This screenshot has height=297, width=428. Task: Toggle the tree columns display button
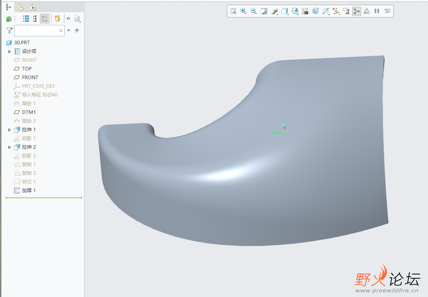[x=45, y=19]
